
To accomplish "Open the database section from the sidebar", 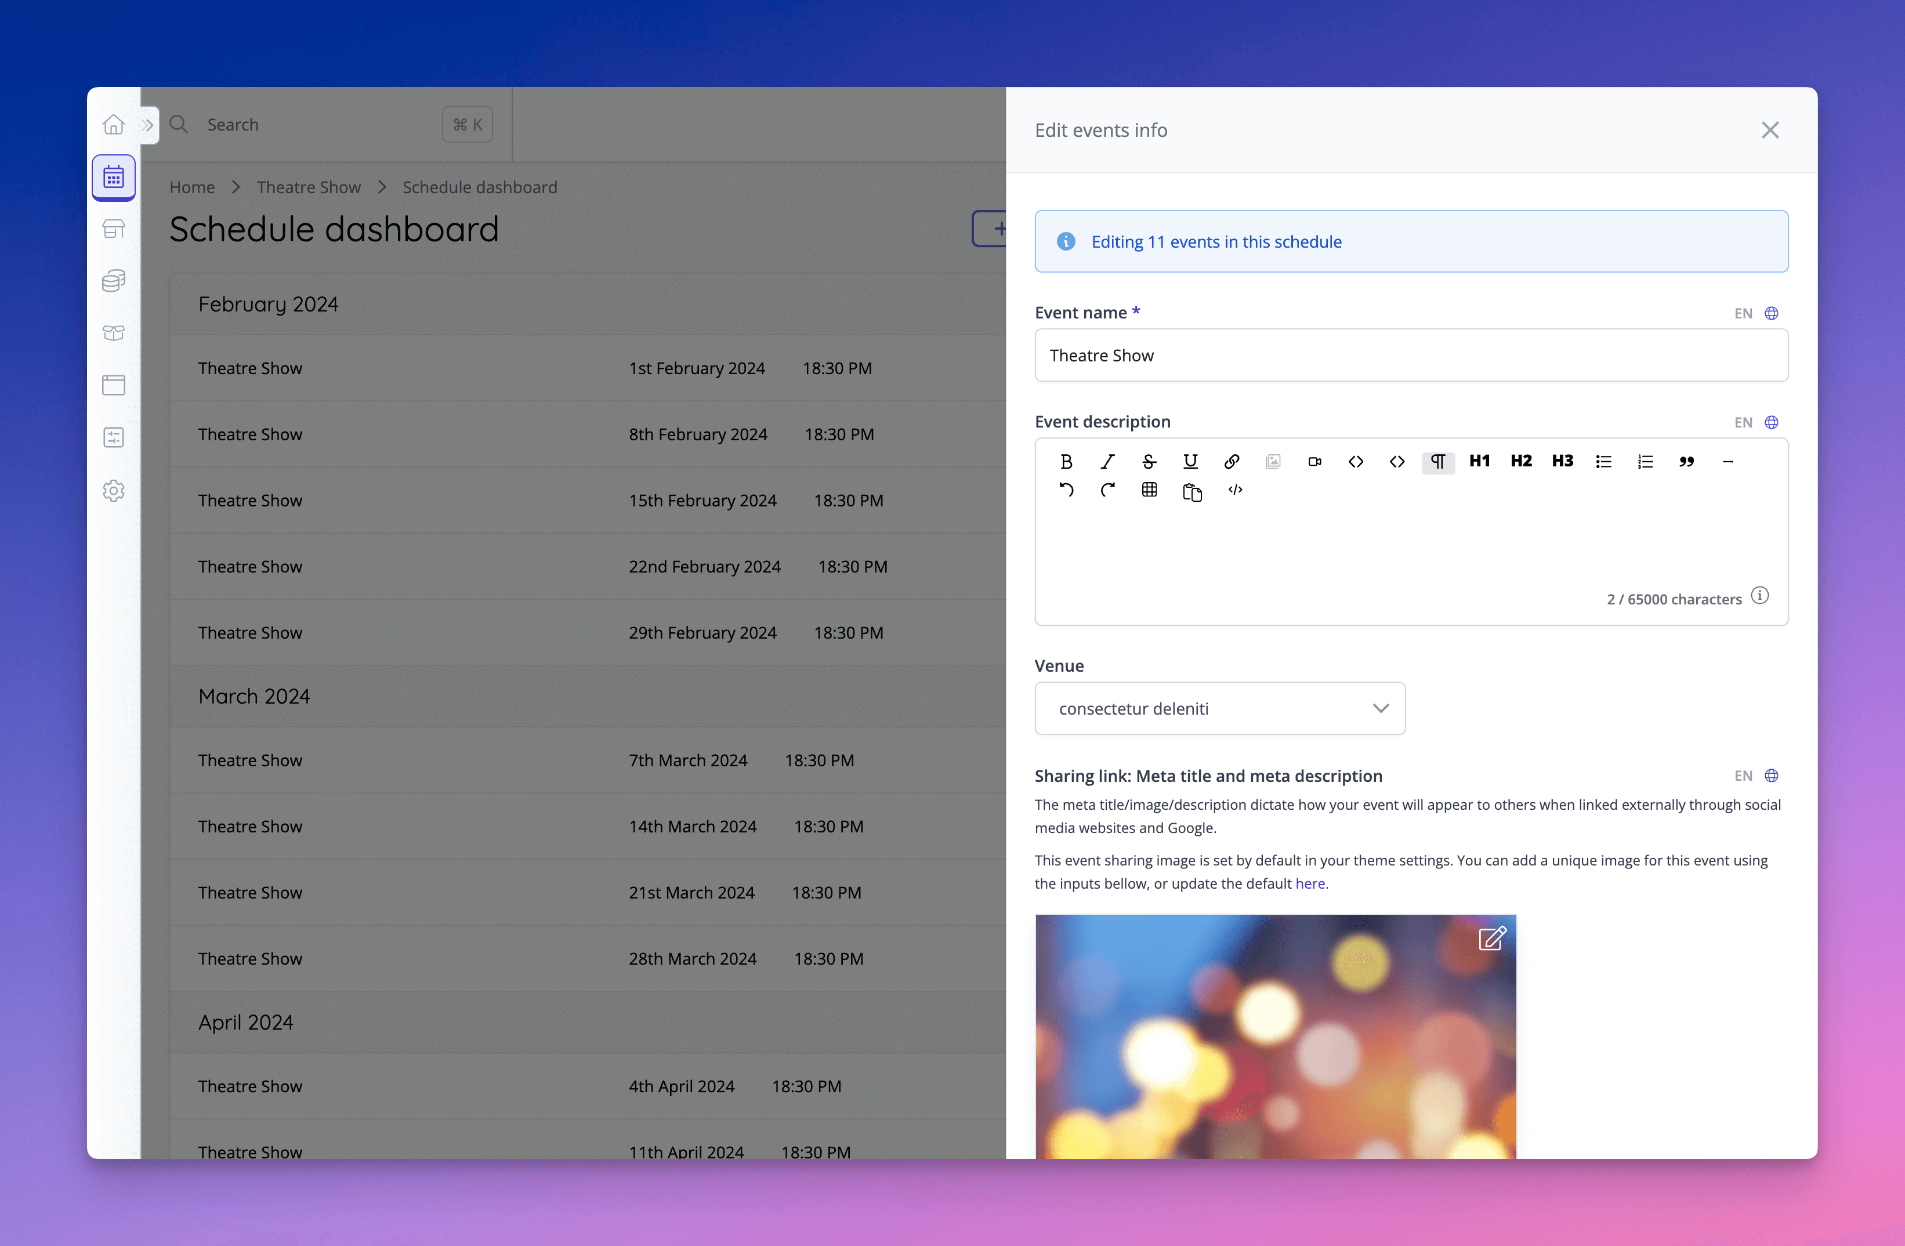I will pyautogui.click(x=114, y=280).
